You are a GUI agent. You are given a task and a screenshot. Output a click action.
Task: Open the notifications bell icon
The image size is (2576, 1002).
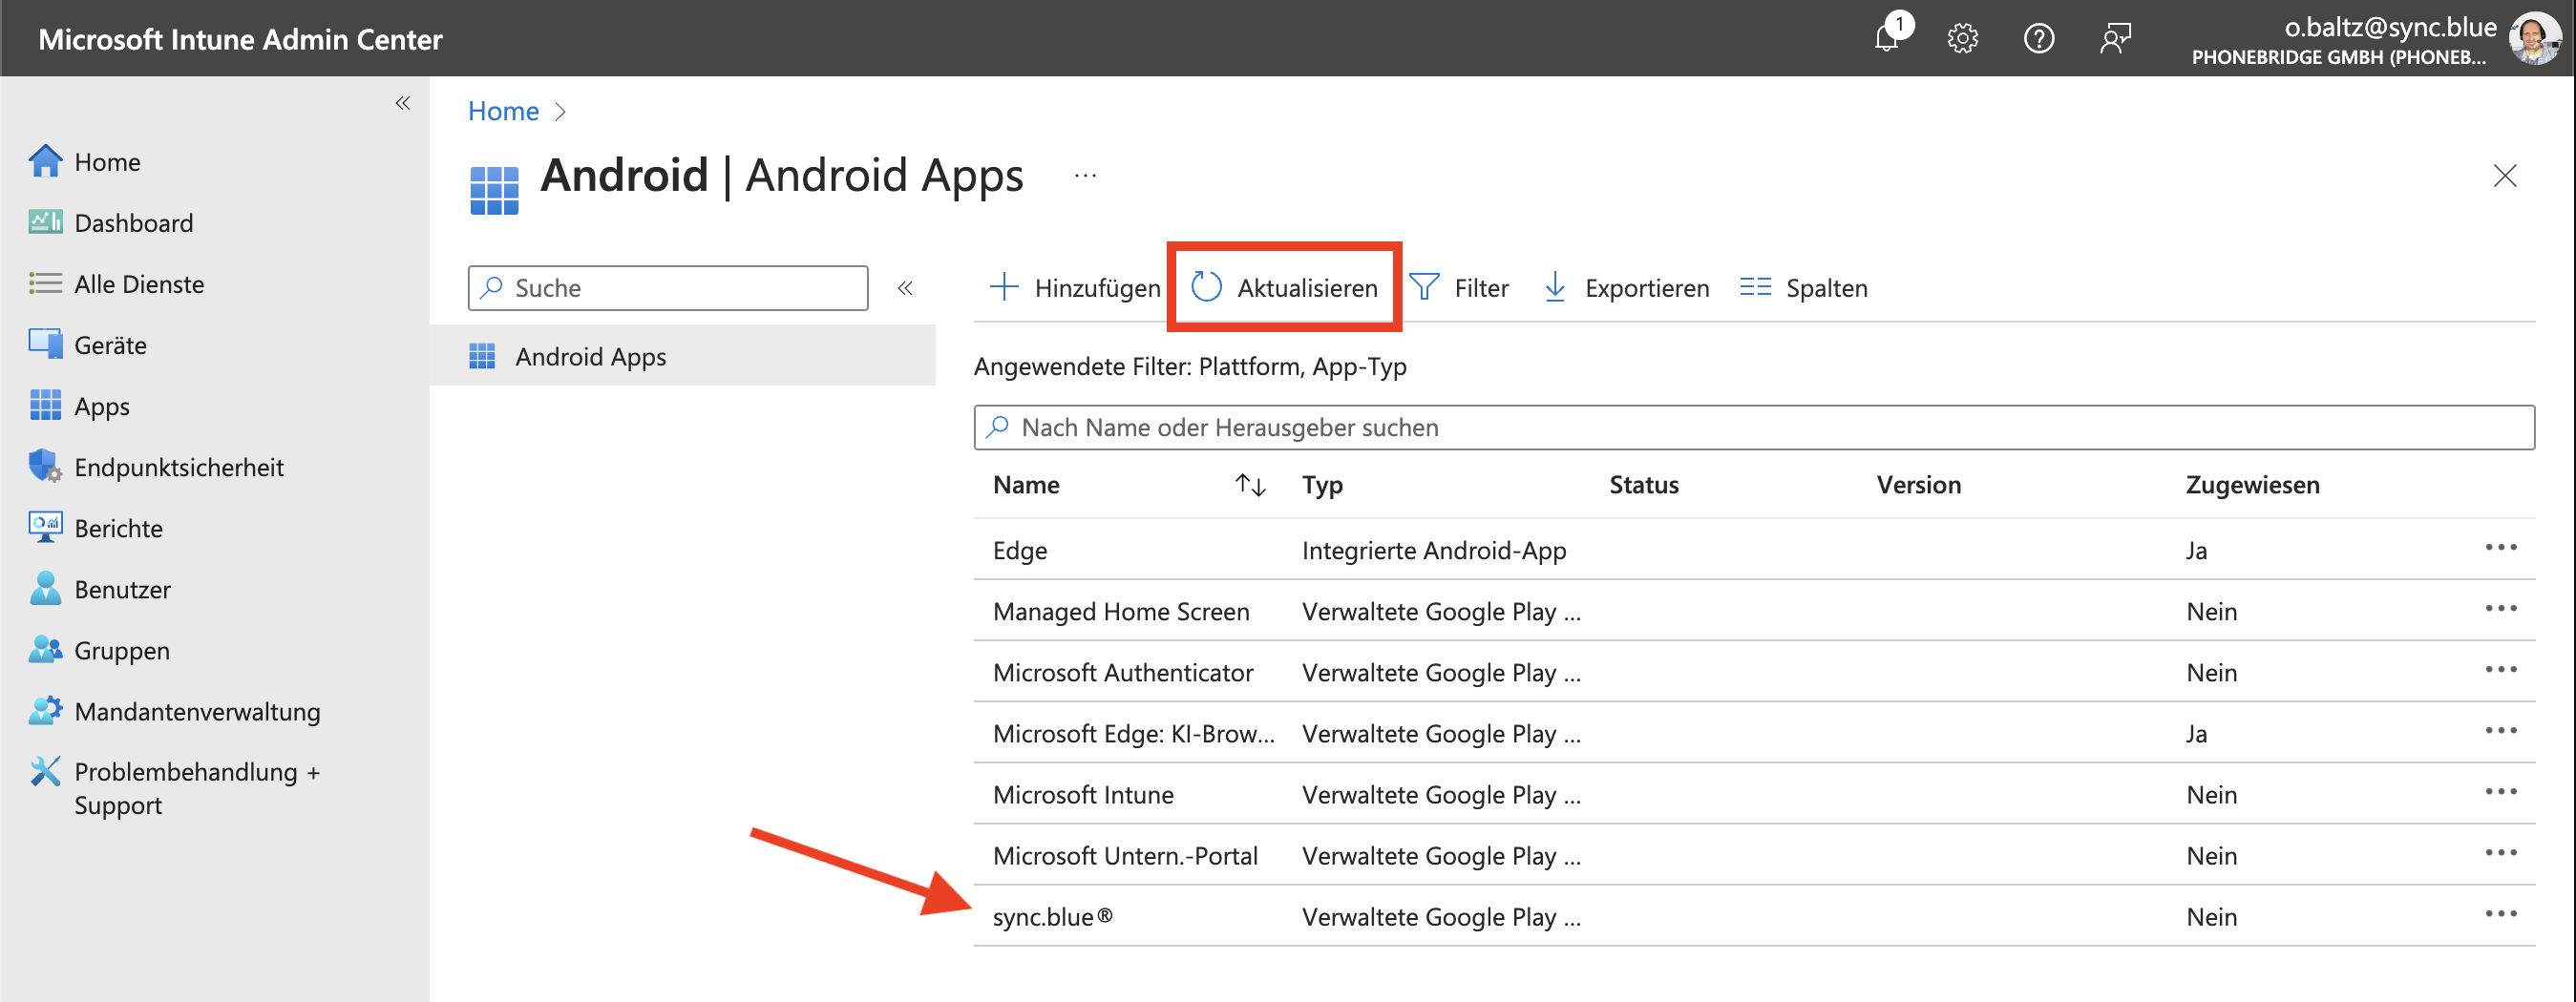(x=1888, y=38)
